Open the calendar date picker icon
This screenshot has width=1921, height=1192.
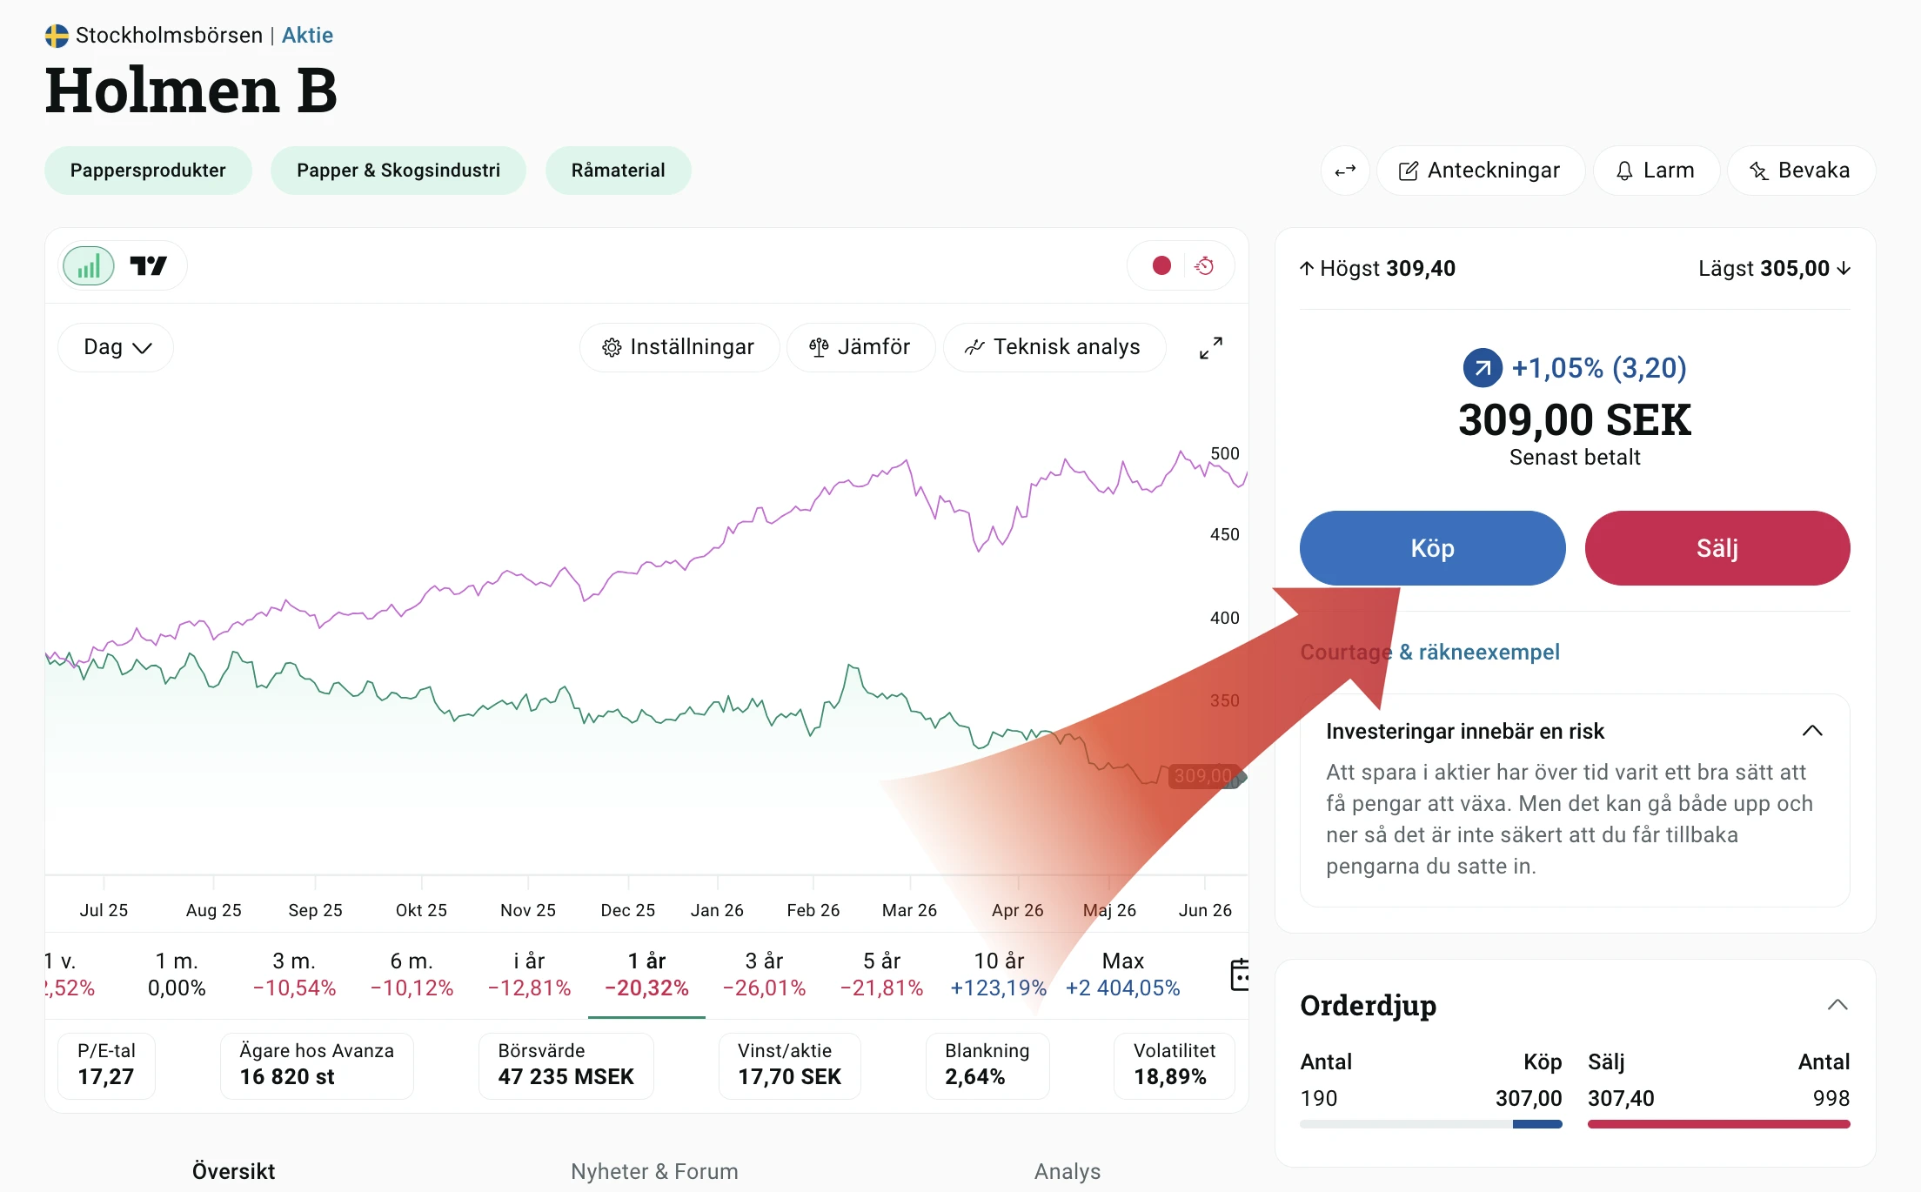pos(1240,974)
